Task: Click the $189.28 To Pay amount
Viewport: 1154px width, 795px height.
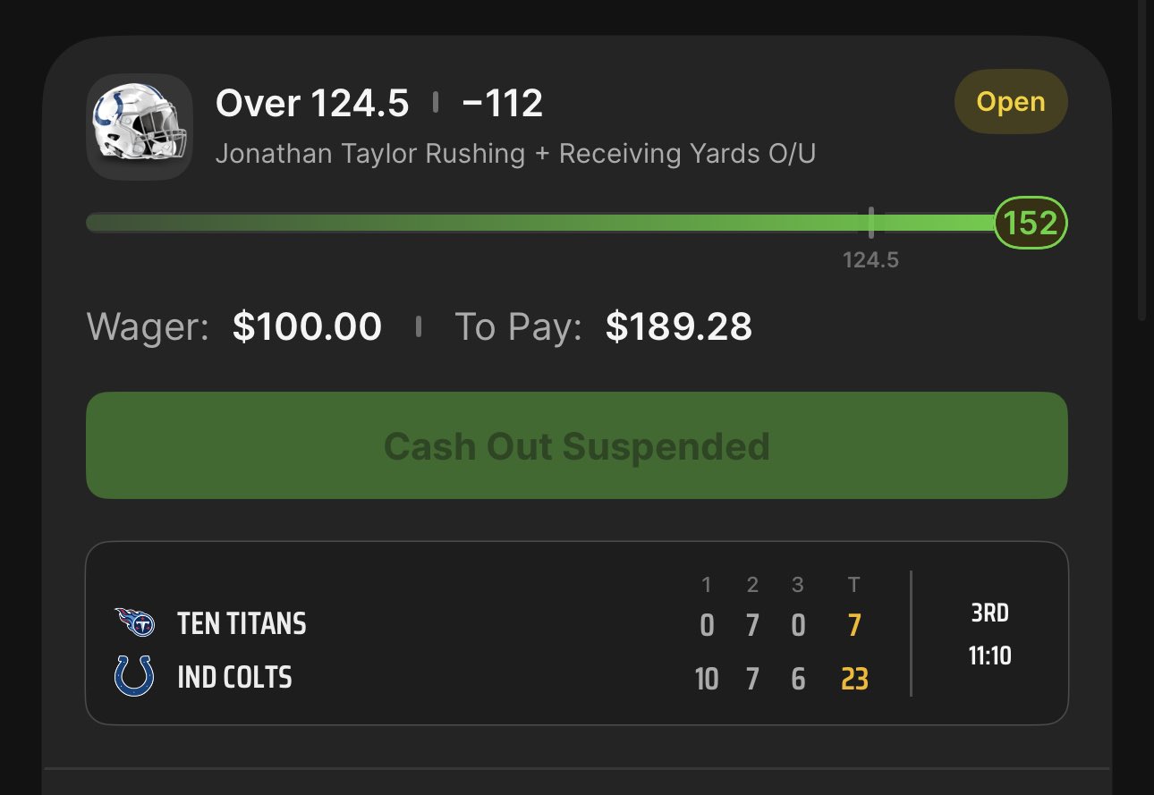Action: coord(678,326)
